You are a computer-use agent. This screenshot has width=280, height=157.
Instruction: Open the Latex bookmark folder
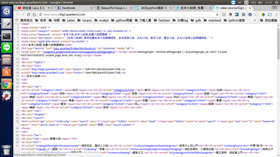69,20
